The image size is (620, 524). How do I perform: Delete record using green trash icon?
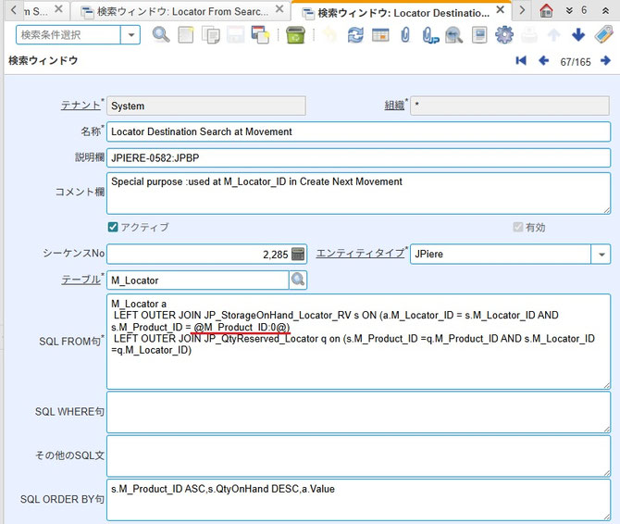(295, 35)
